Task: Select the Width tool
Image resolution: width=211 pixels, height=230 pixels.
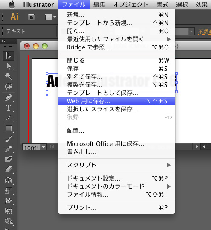Action: point(9,201)
